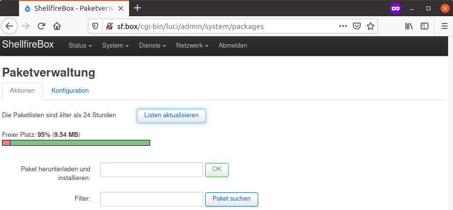Select the Aktionen tab
This screenshot has width=453, height=210.
(x=23, y=91)
